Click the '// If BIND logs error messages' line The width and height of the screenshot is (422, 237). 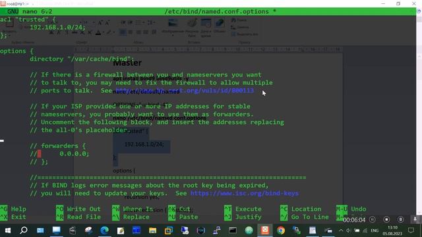(x=150, y=186)
